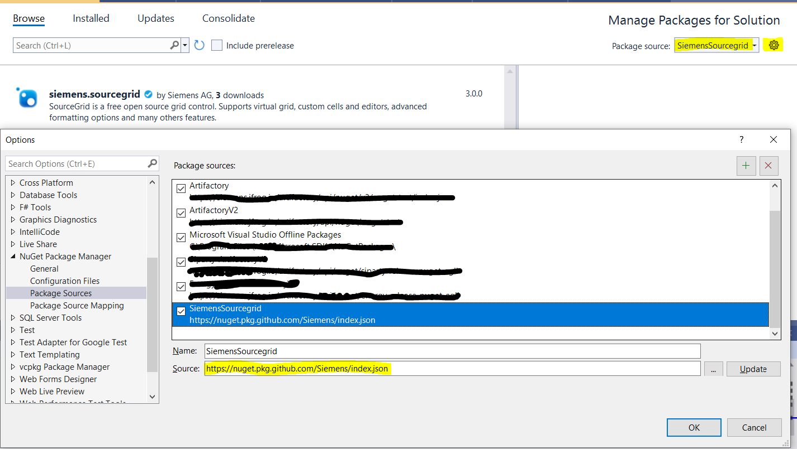The height and width of the screenshot is (449, 797).
Task: Select General under NuGet Package Manager
Action: 44,269
